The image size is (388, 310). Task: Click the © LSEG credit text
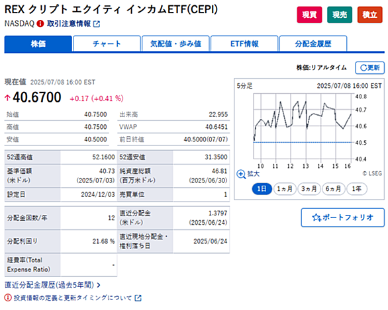click(372, 173)
